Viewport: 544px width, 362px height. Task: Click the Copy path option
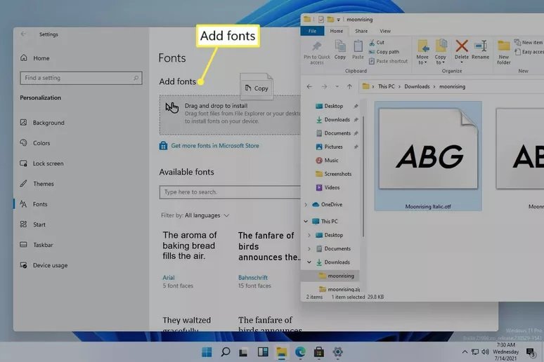[387, 52]
